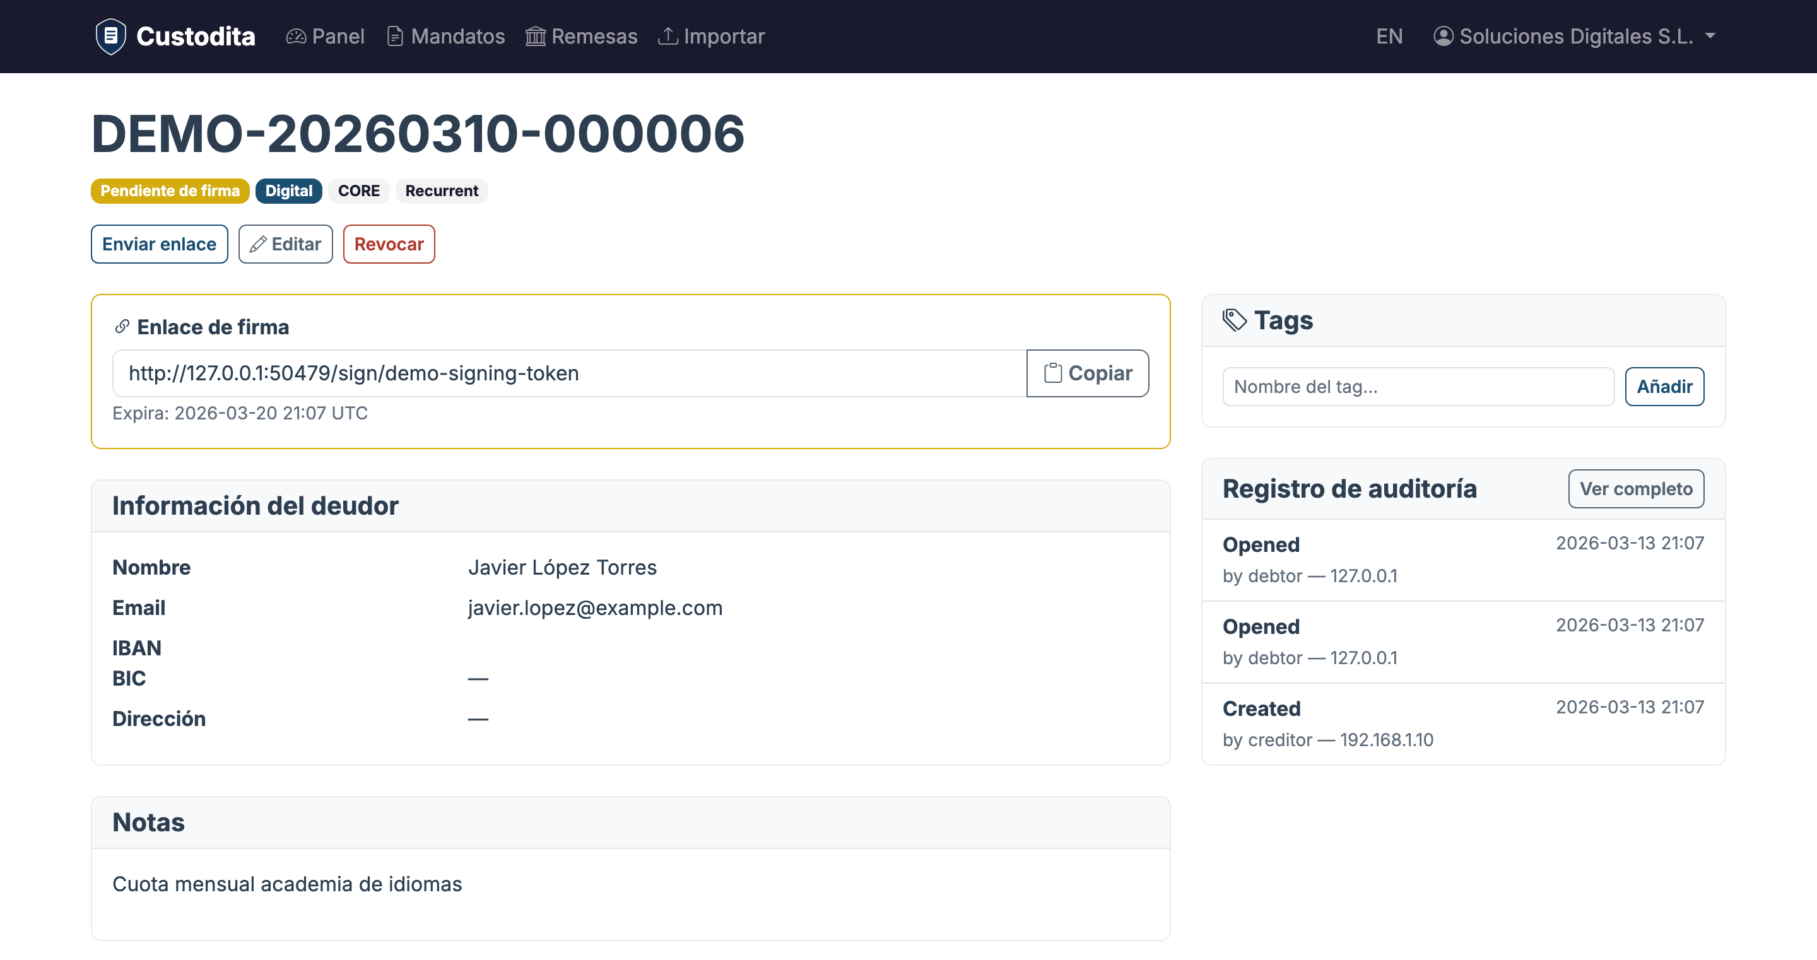
Task: Click the Remesas bank building icon
Action: pos(536,36)
